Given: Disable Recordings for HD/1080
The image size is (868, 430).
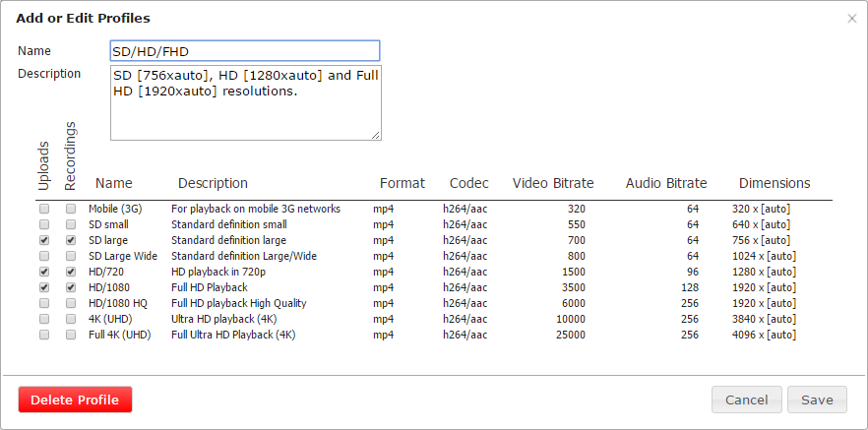Looking at the screenshot, I should (70, 287).
